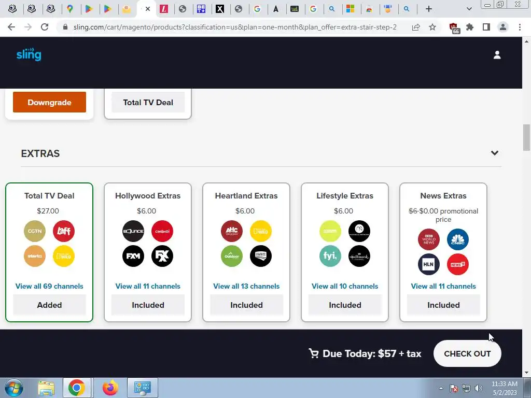The width and height of the screenshot is (531, 398).
Task: Switch to the Google Maps browser tab
Action: [70, 9]
